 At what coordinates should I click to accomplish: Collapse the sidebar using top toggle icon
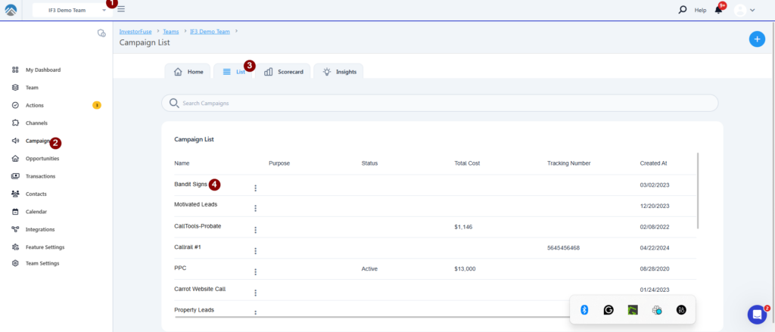101,33
